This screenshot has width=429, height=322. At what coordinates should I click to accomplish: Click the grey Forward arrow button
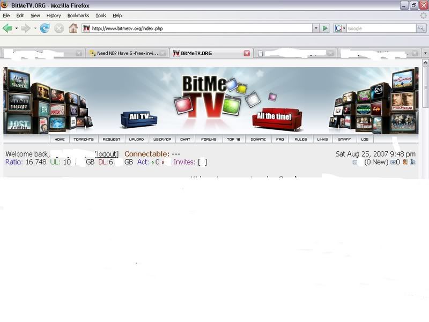26,28
